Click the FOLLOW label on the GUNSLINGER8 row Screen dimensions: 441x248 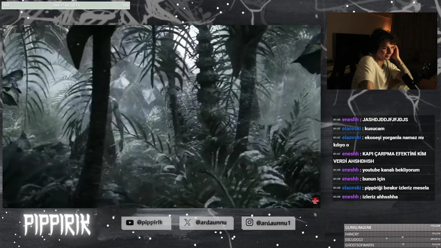tap(435, 226)
